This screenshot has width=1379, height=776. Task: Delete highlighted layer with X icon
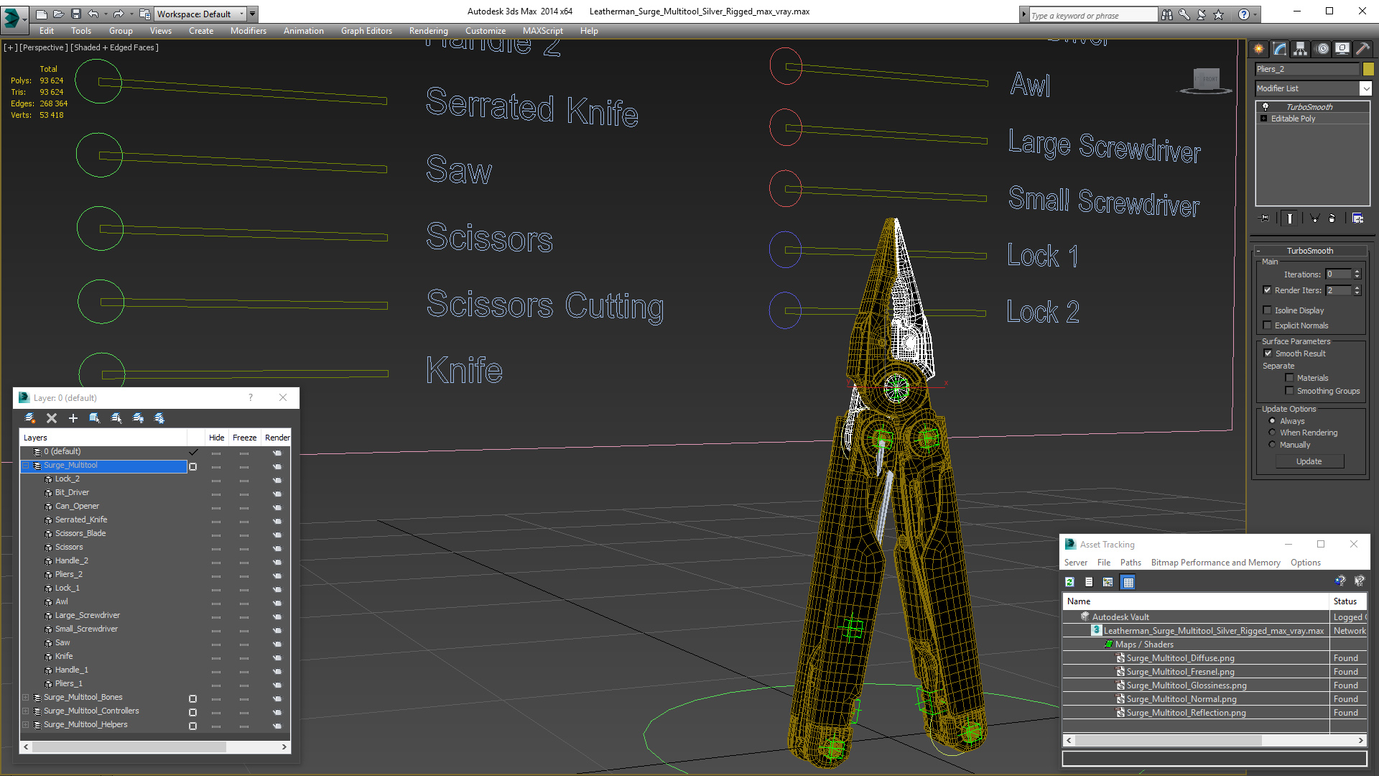pyautogui.click(x=52, y=417)
